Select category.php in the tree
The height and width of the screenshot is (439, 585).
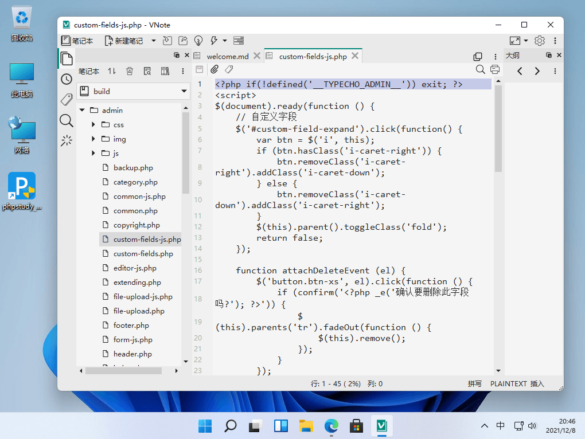pos(135,182)
